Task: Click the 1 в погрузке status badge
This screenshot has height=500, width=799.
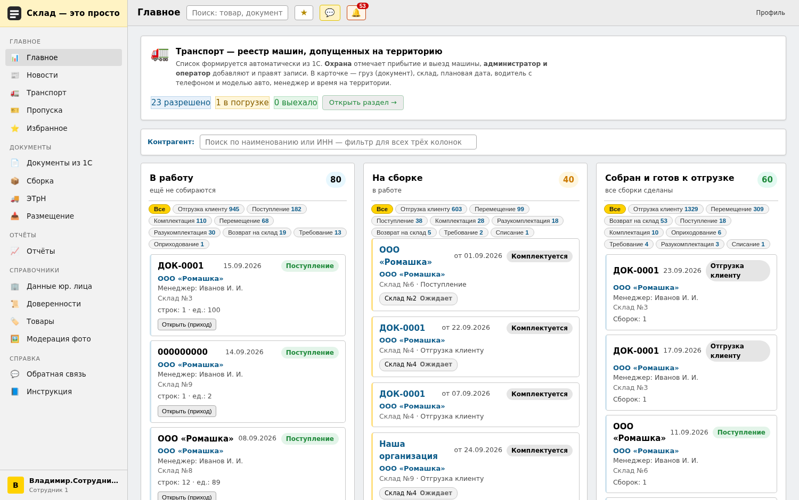Action: 242,103
